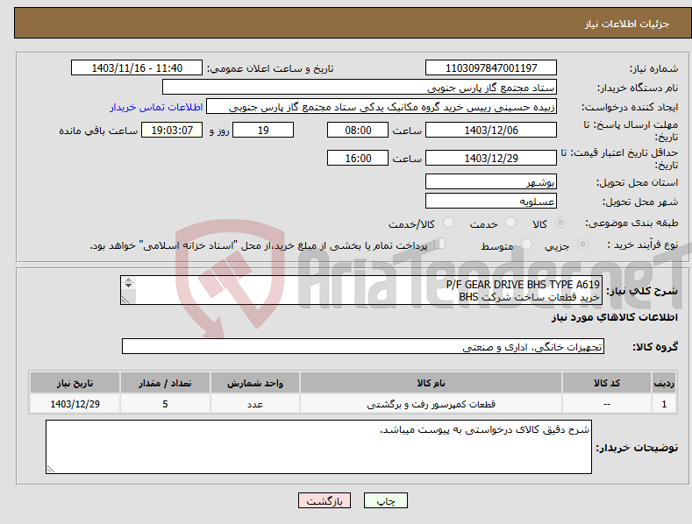Select the متوسط purchase type radio
The width and height of the screenshot is (692, 524).
tap(526, 244)
